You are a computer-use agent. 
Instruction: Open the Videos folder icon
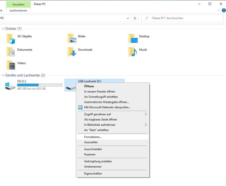11,65
